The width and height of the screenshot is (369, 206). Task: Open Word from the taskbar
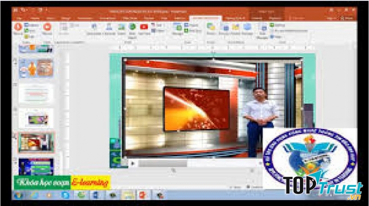point(96,195)
